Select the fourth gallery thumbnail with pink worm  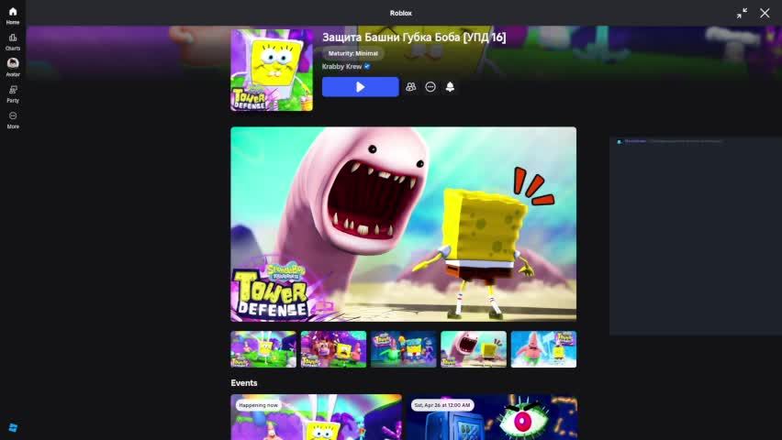(x=474, y=349)
